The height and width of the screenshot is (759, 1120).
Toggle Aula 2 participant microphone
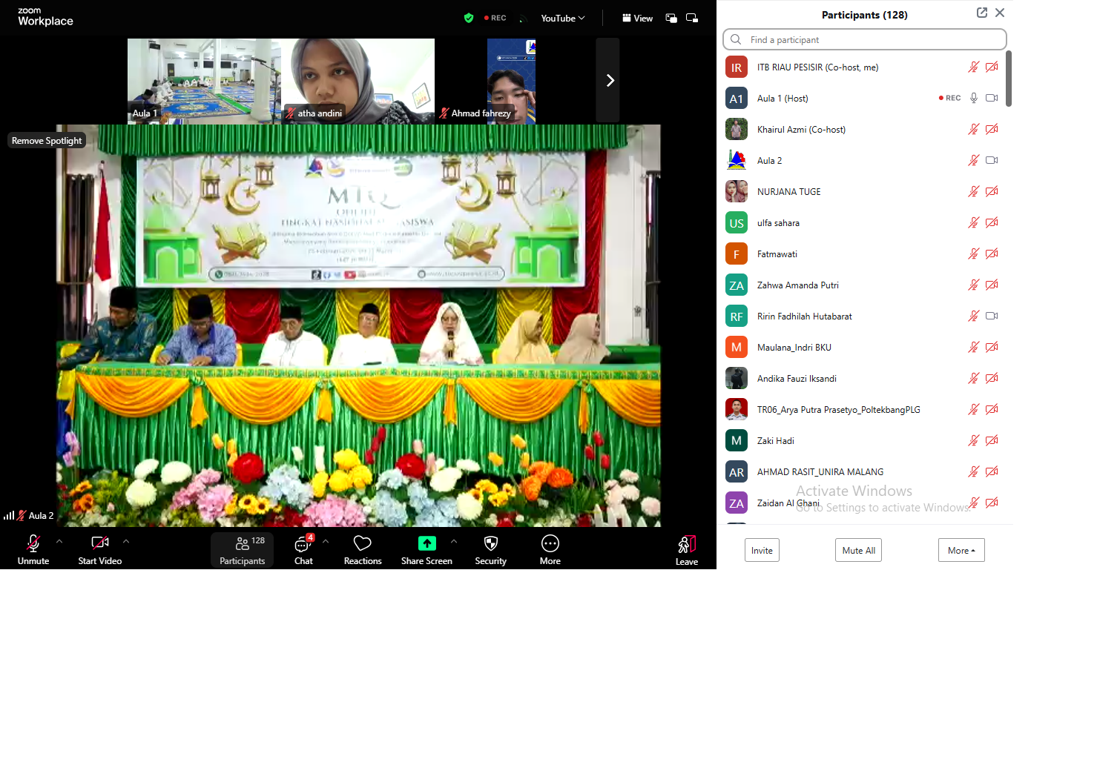click(973, 160)
